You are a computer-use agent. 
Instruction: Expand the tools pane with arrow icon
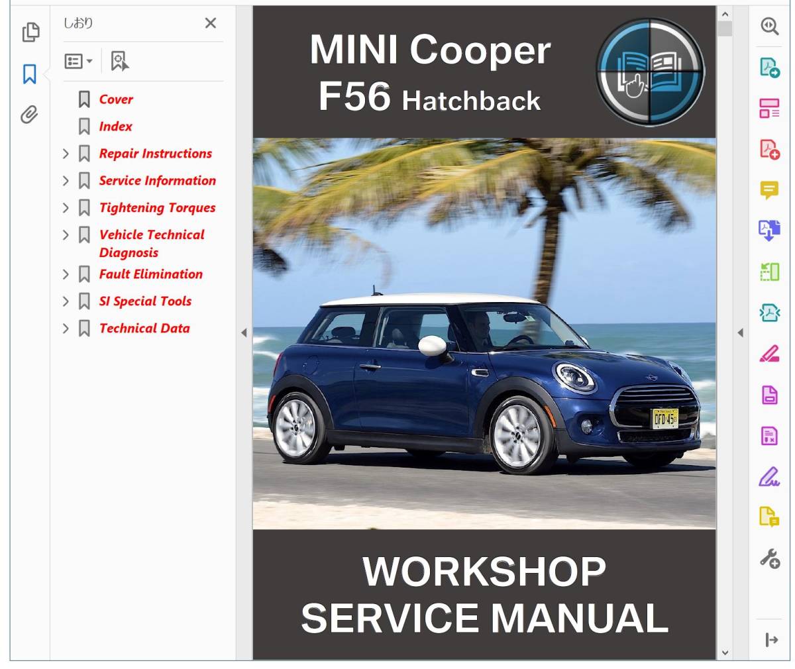[771, 640]
